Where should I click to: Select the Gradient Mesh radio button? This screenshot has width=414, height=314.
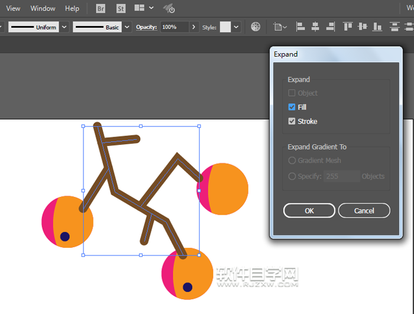coord(292,160)
